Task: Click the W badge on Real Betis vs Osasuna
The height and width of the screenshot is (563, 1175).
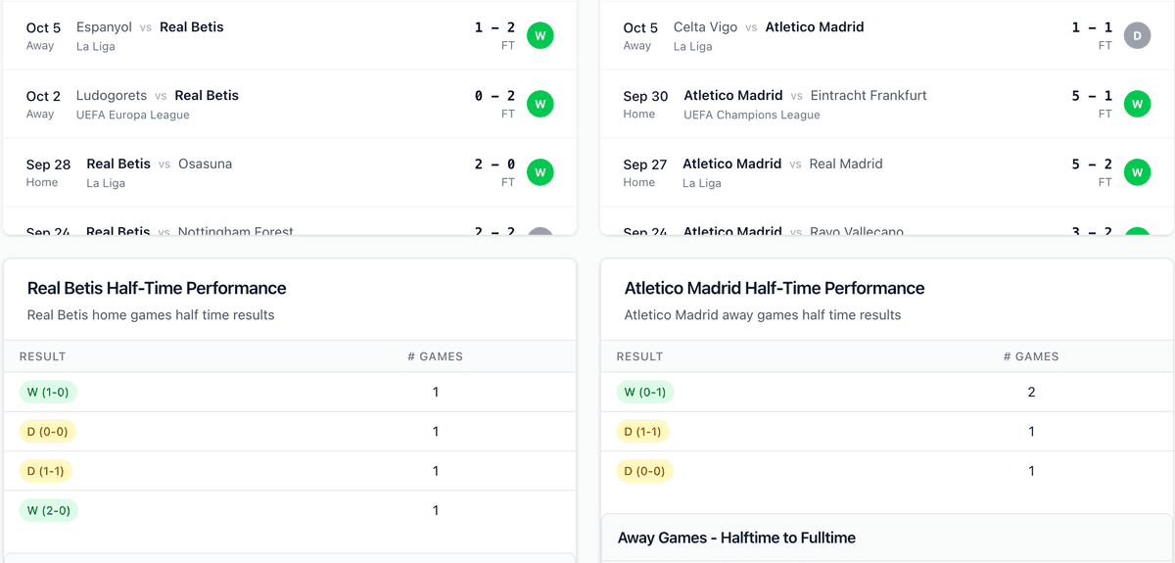Action: click(x=540, y=172)
